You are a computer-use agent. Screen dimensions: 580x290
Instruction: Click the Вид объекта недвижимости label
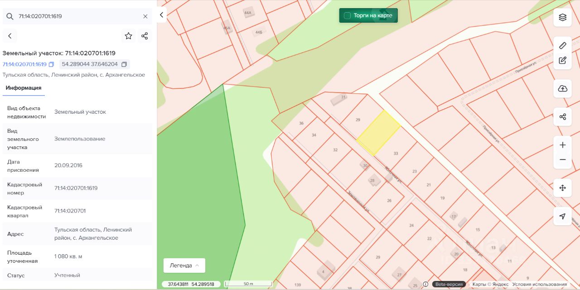coord(26,112)
